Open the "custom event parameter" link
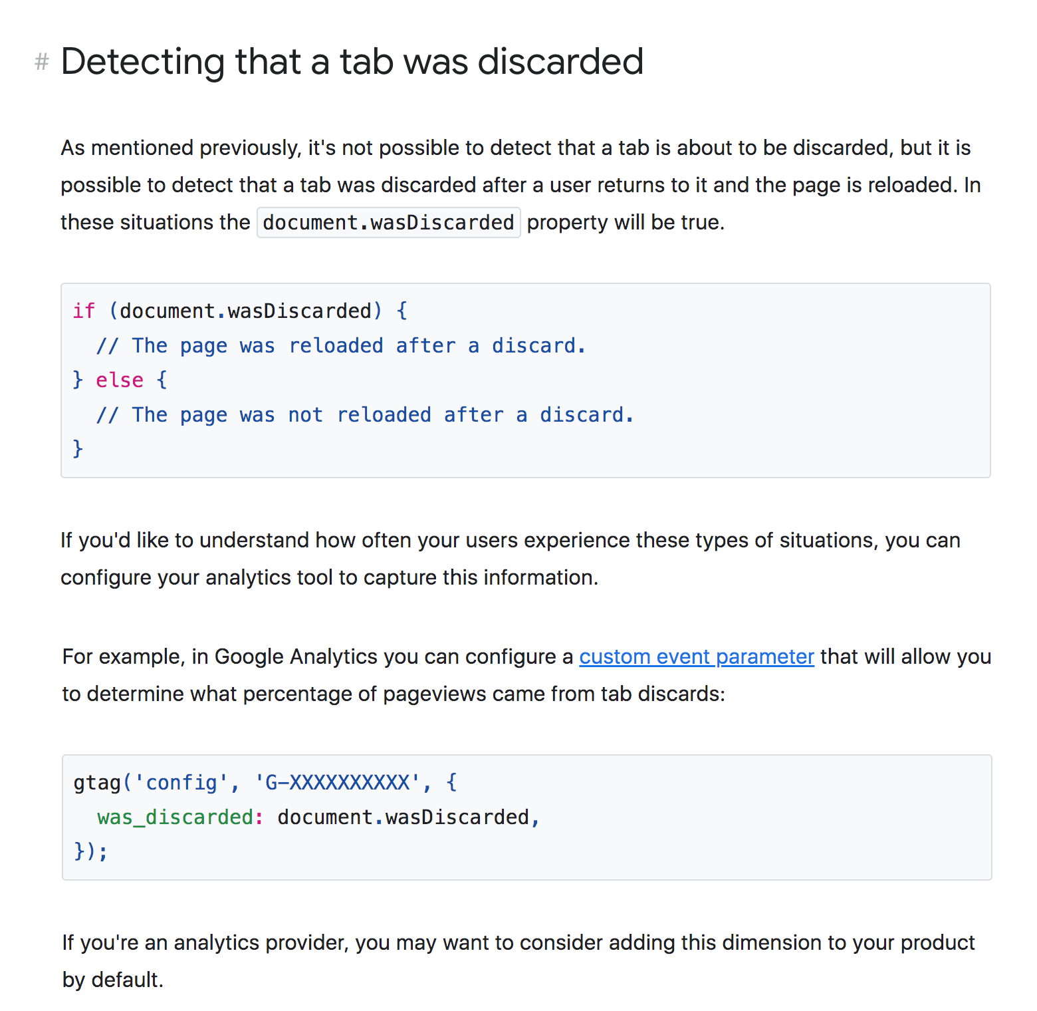This screenshot has width=1037, height=1011. click(696, 656)
